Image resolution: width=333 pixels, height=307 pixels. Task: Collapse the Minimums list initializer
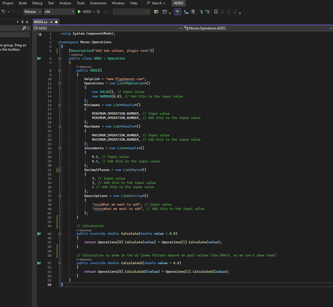pos(60,105)
